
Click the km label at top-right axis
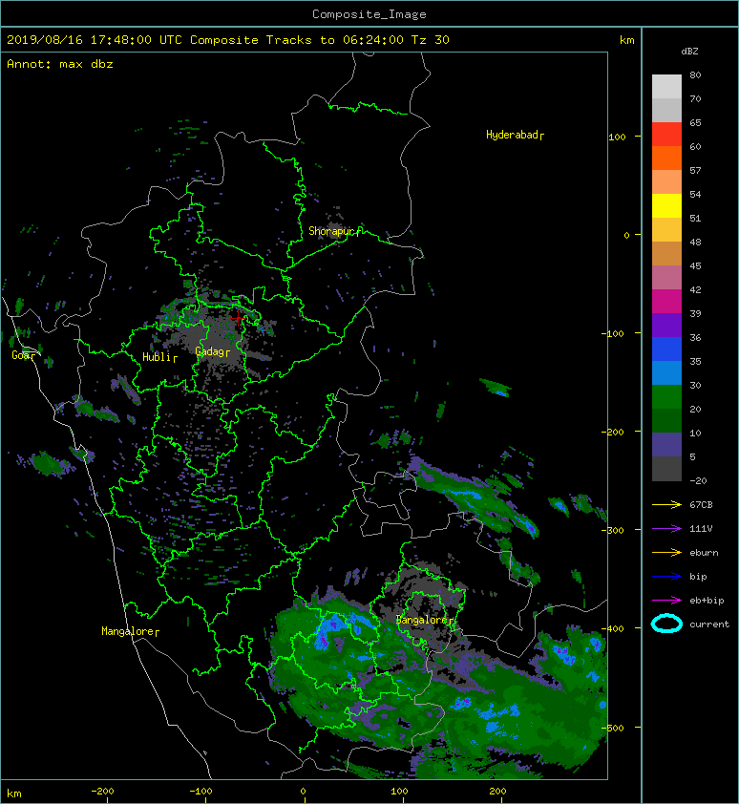tap(626, 40)
